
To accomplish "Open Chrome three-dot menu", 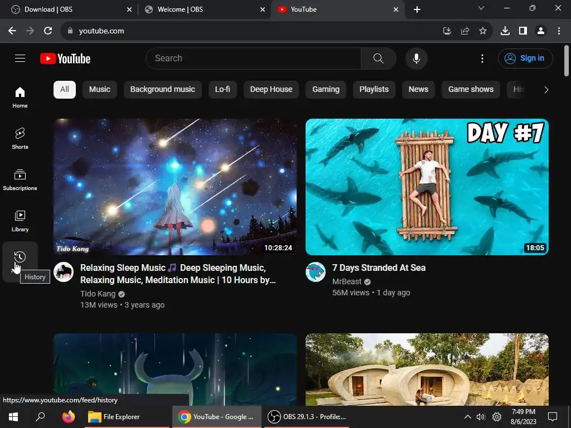I will [559, 31].
